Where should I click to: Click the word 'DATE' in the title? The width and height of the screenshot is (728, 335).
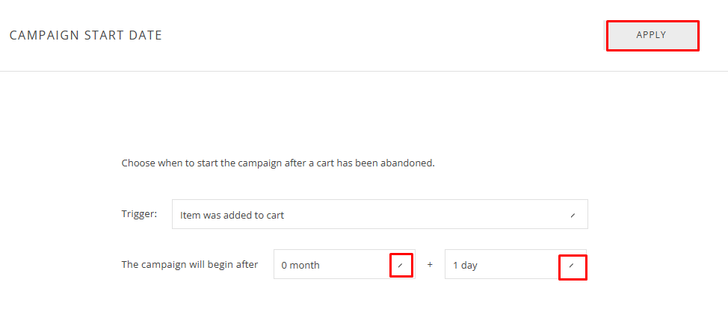tap(147, 35)
